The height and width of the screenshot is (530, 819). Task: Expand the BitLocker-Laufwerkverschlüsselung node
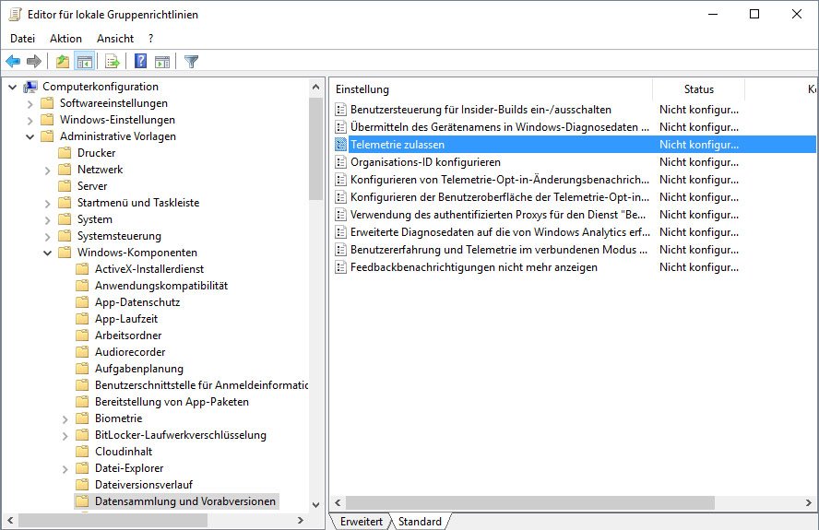pyautogui.click(x=65, y=435)
